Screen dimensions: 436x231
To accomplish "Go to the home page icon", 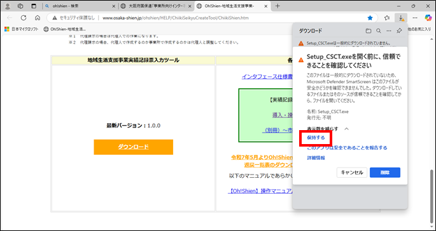I will tap(38, 18).
